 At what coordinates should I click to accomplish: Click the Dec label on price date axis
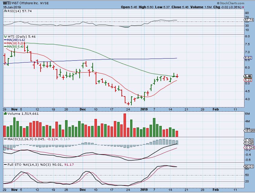[x=83, y=109]
